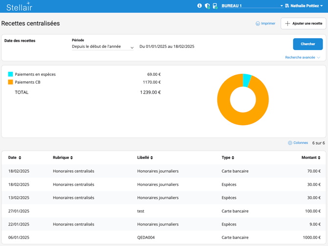Click the shield security status icon
Image resolution: width=328 pixels, height=246 pixels.
coord(207,6)
